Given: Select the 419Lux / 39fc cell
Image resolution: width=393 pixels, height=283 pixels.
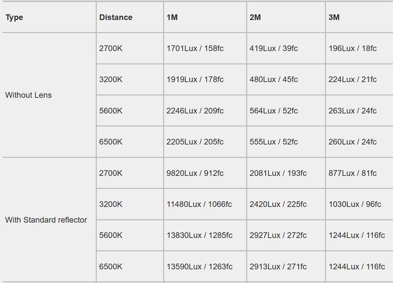Looking at the screenshot, I should coord(274,48).
